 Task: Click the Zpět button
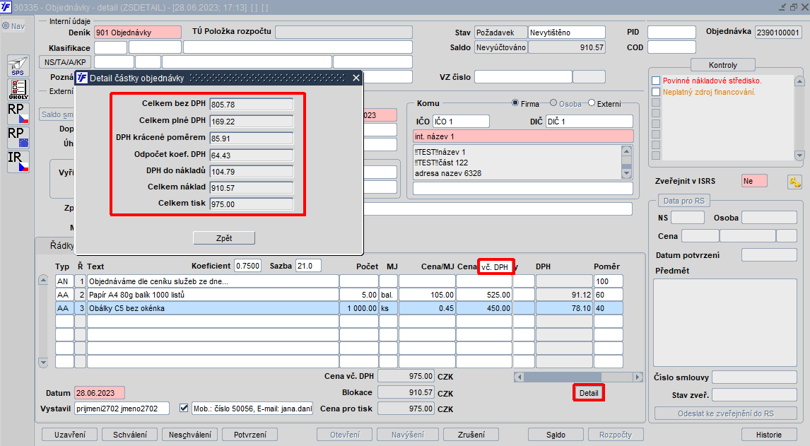223,237
